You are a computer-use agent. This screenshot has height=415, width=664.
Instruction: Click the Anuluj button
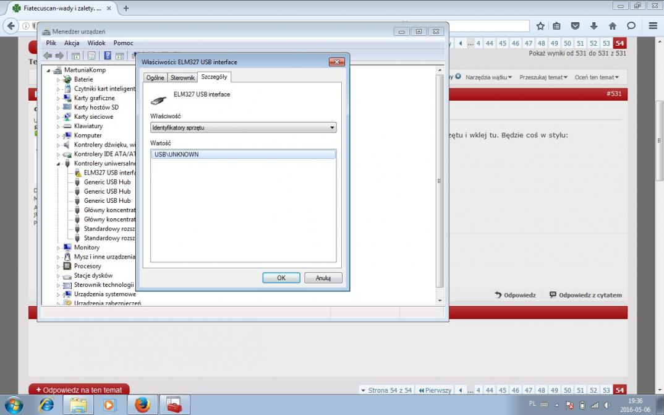[323, 278]
